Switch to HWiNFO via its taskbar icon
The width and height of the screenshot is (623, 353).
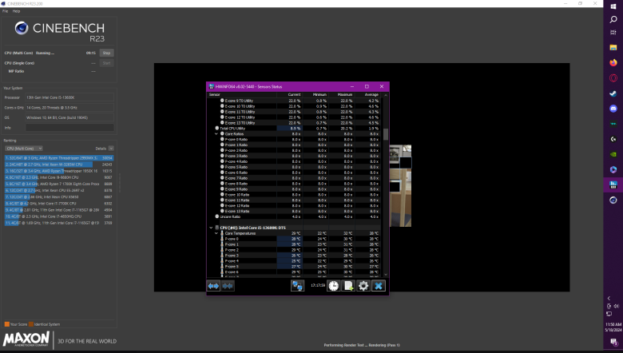(x=613, y=185)
